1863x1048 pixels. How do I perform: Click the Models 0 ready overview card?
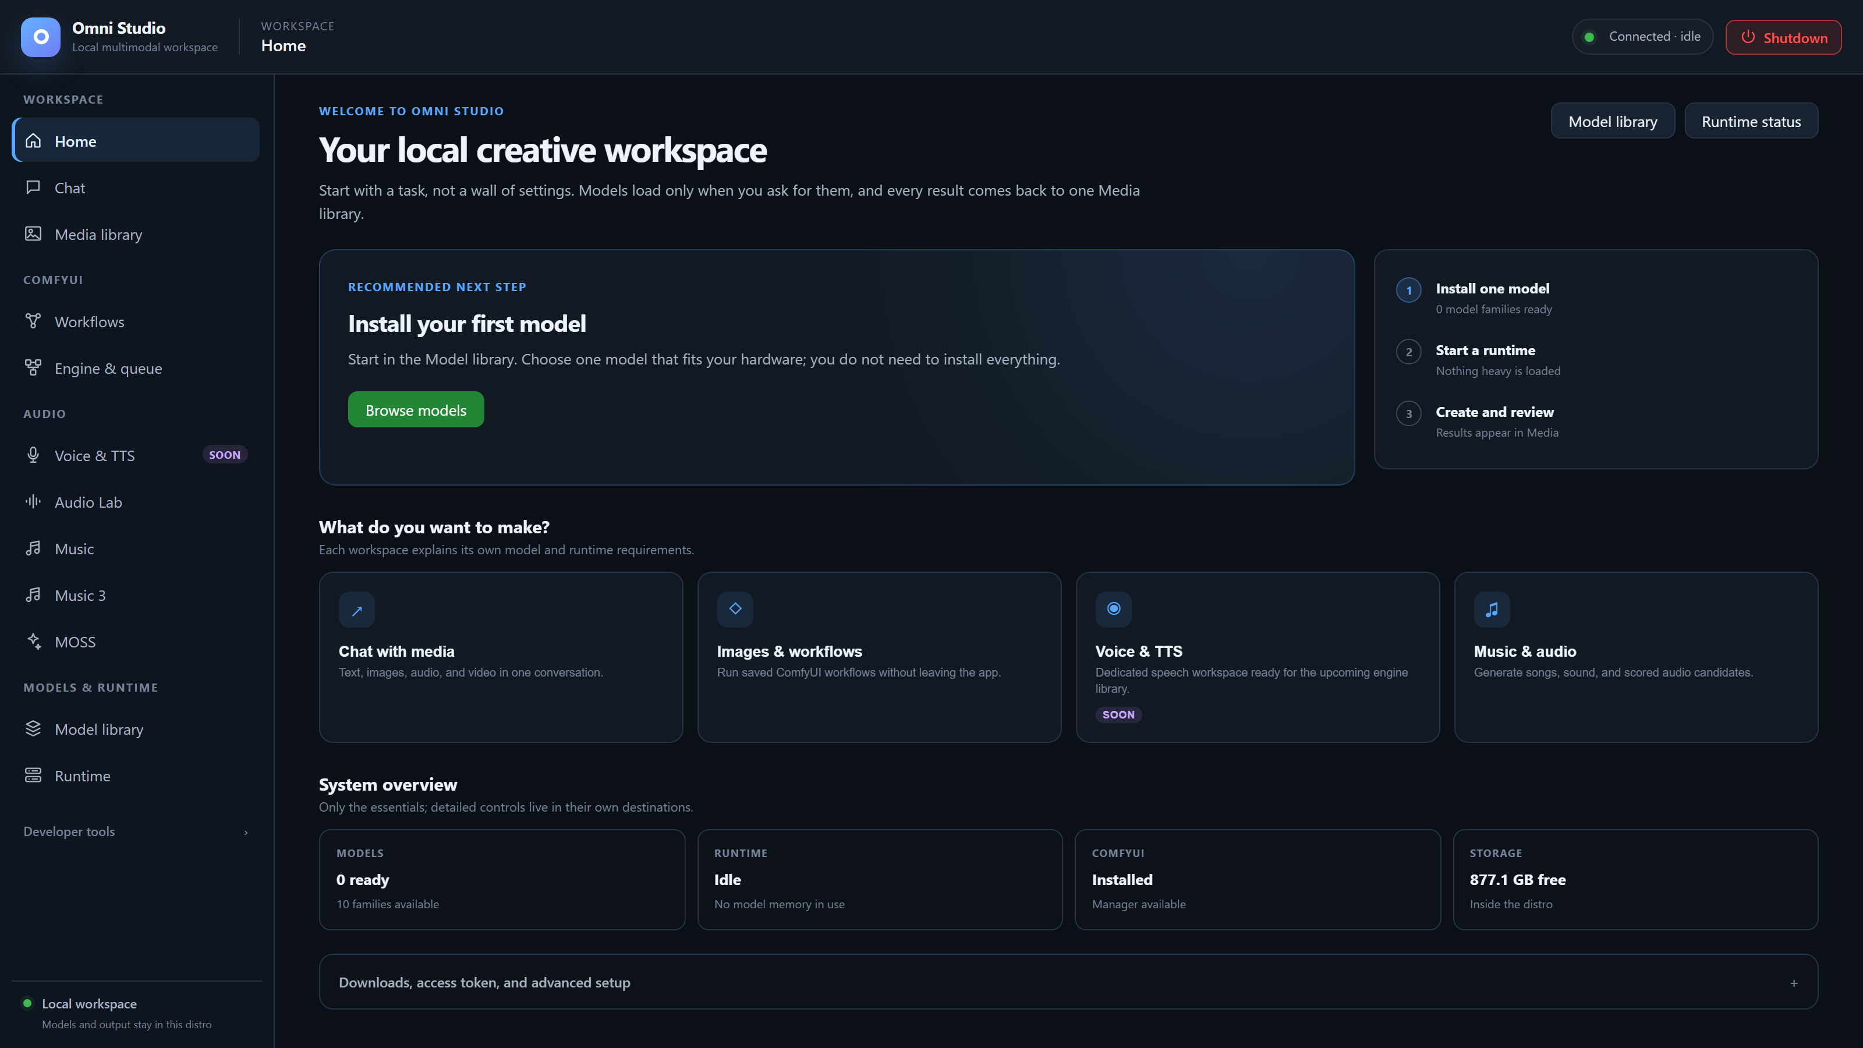(x=502, y=880)
